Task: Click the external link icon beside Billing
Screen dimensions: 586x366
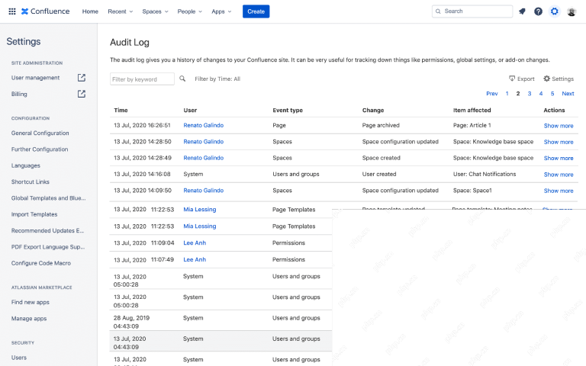Action: [x=82, y=94]
